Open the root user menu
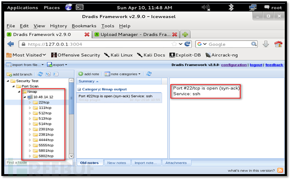 tap(273, 8)
